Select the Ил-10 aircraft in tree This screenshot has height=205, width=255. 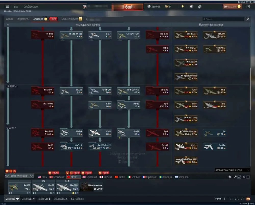pyautogui.click(x=129, y=105)
